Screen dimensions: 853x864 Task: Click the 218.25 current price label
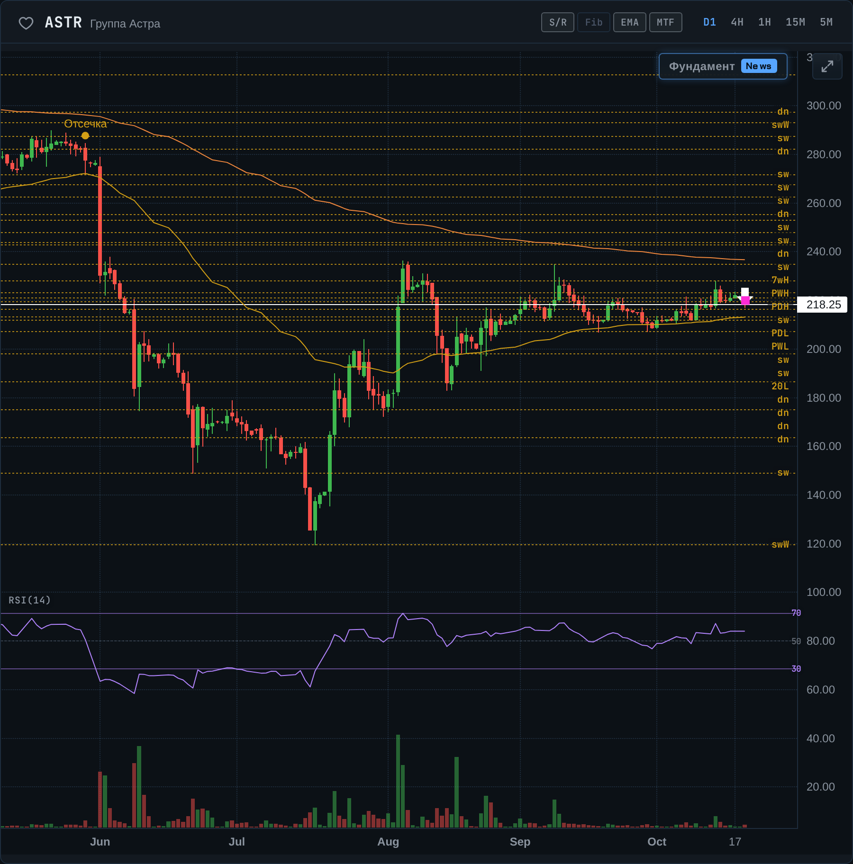[823, 305]
